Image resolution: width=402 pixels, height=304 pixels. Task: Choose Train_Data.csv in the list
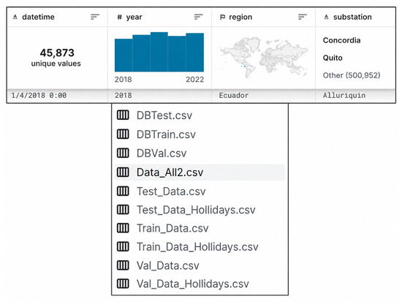tap(172, 228)
